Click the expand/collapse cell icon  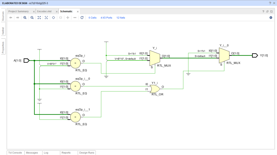pyautogui.click(x=61, y=18)
